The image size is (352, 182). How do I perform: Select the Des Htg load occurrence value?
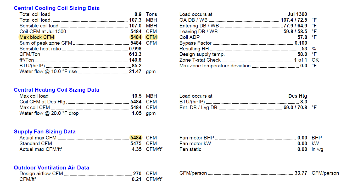(298, 96)
